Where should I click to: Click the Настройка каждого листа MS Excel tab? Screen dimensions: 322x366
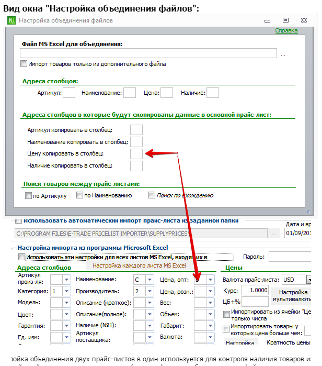tap(139, 265)
